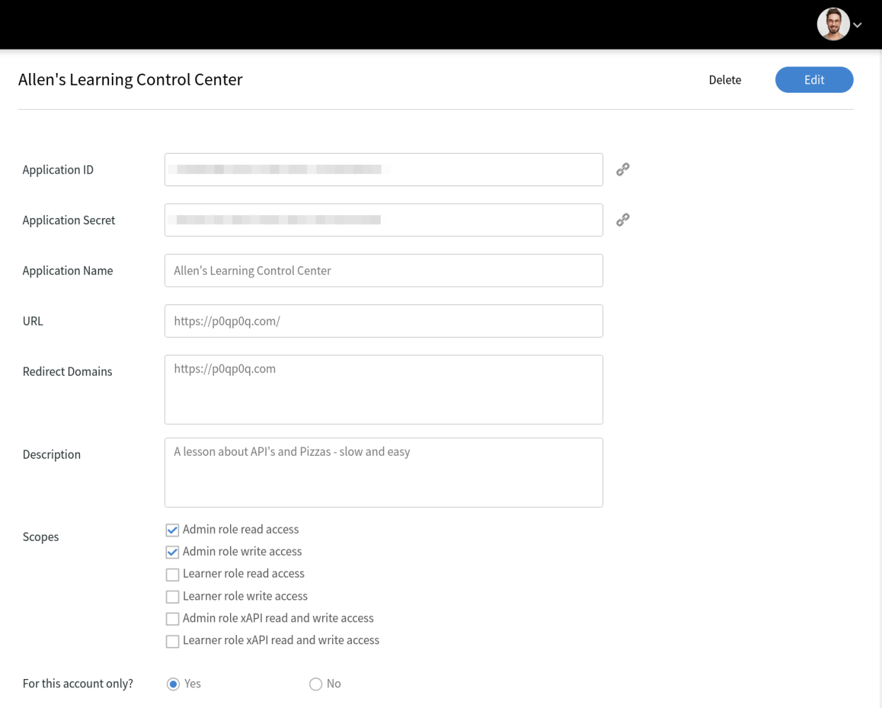The image size is (882, 708).
Task: Check Learner role xAPI read and write access
Action: pyautogui.click(x=172, y=641)
